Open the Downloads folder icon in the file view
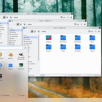 click(x=78, y=38)
